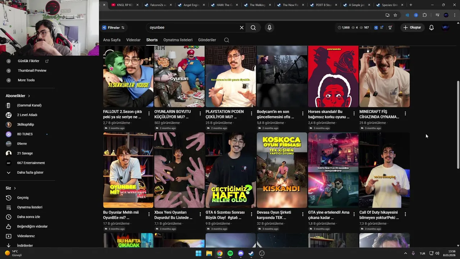This screenshot has height=259, width=460.
Task: Click the page vertical scrollbar thumb
Action: point(458,125)
